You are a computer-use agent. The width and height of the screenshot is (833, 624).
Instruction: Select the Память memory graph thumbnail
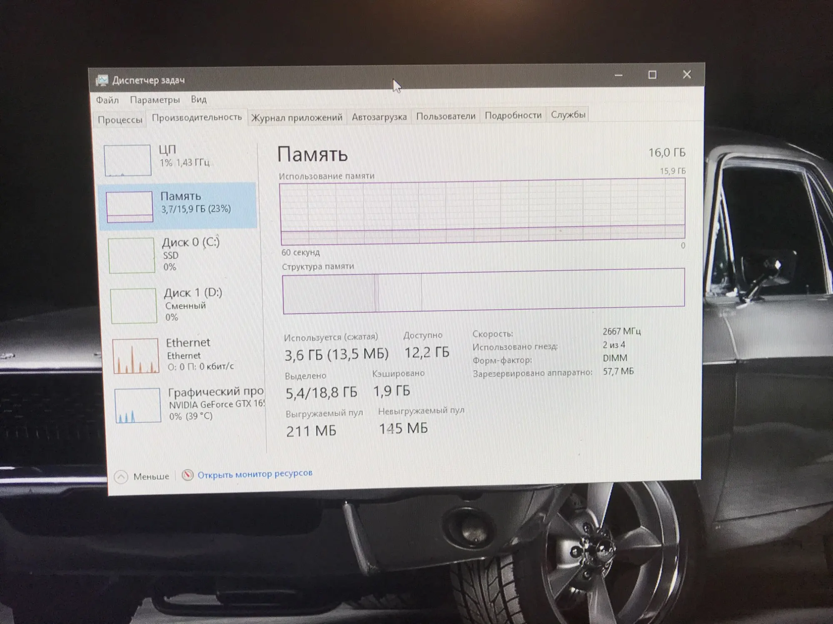130,206
